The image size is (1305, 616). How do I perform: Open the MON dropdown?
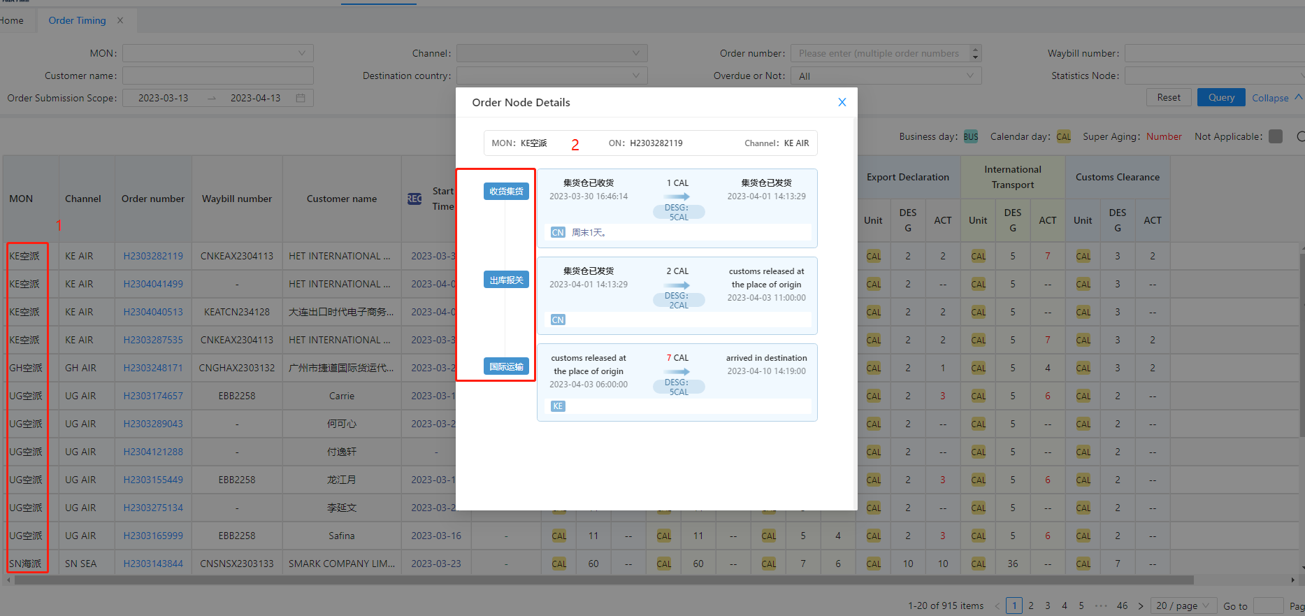(x=218, y=53)
